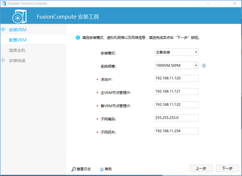The image size is (242, 176).
Task: Close the Huawei FusionCompute window
Action: click(x=235, y=3)
